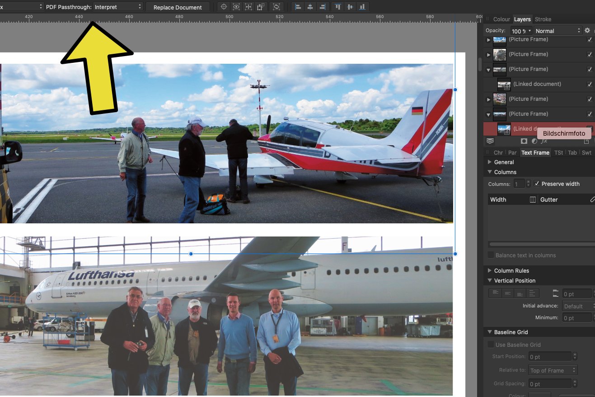595x397 pixels.
Task: Expand the second Picture Frame layer
Action: click(488, 55)
